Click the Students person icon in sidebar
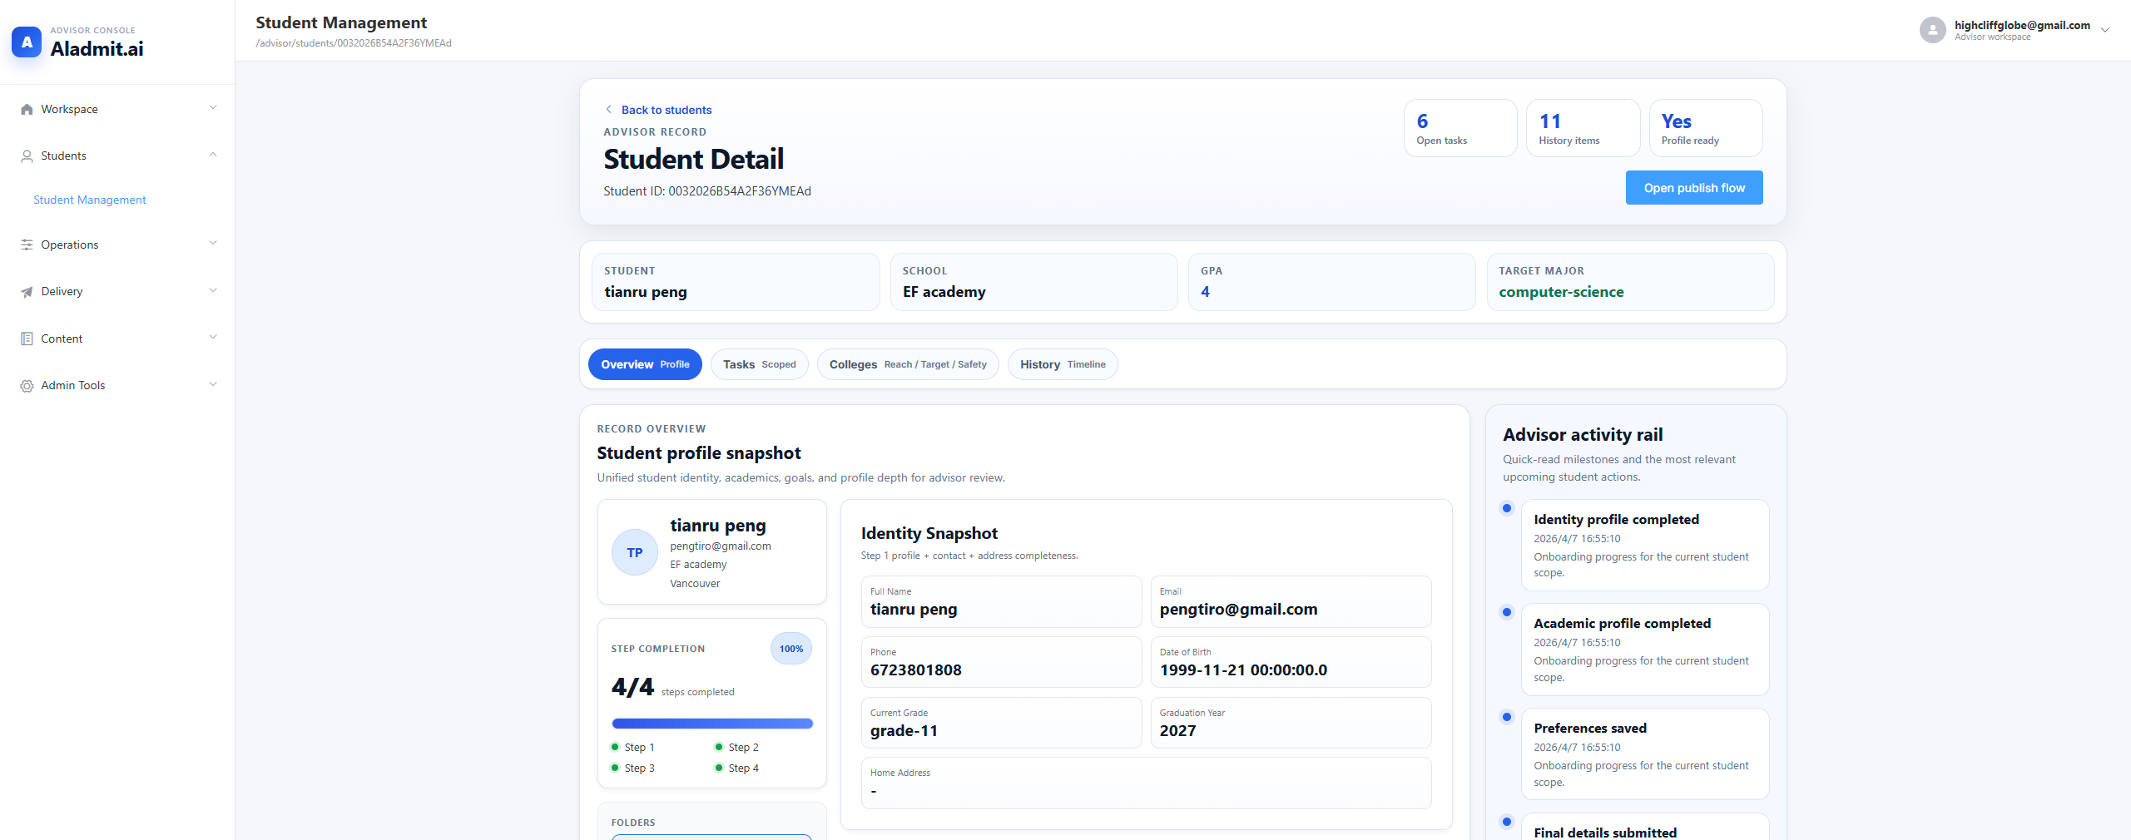 pyautogui.click(x=27, y=156)
